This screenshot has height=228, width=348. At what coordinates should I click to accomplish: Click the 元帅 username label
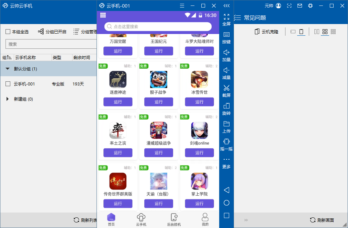coord(269,5)
